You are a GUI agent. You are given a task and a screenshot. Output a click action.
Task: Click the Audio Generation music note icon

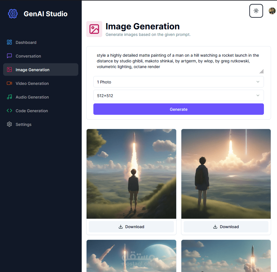pyautogui.click(x=9, y=97)
